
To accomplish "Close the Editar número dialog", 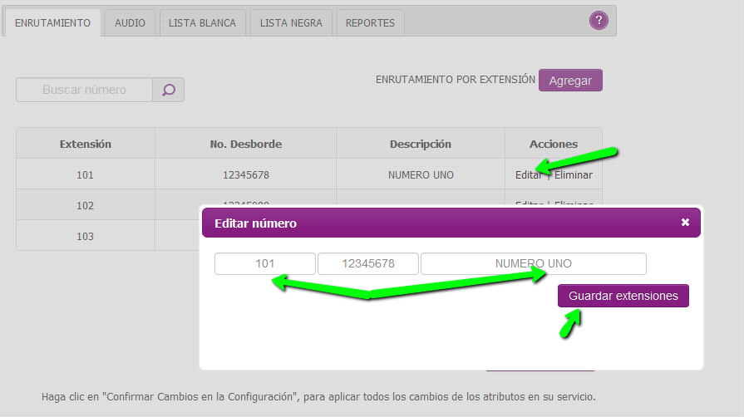I will pos(685,222).
